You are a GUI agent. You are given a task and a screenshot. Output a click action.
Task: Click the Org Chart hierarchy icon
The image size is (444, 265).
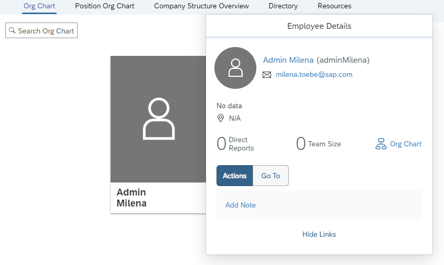pyautogui.click(x=381, y=144)
